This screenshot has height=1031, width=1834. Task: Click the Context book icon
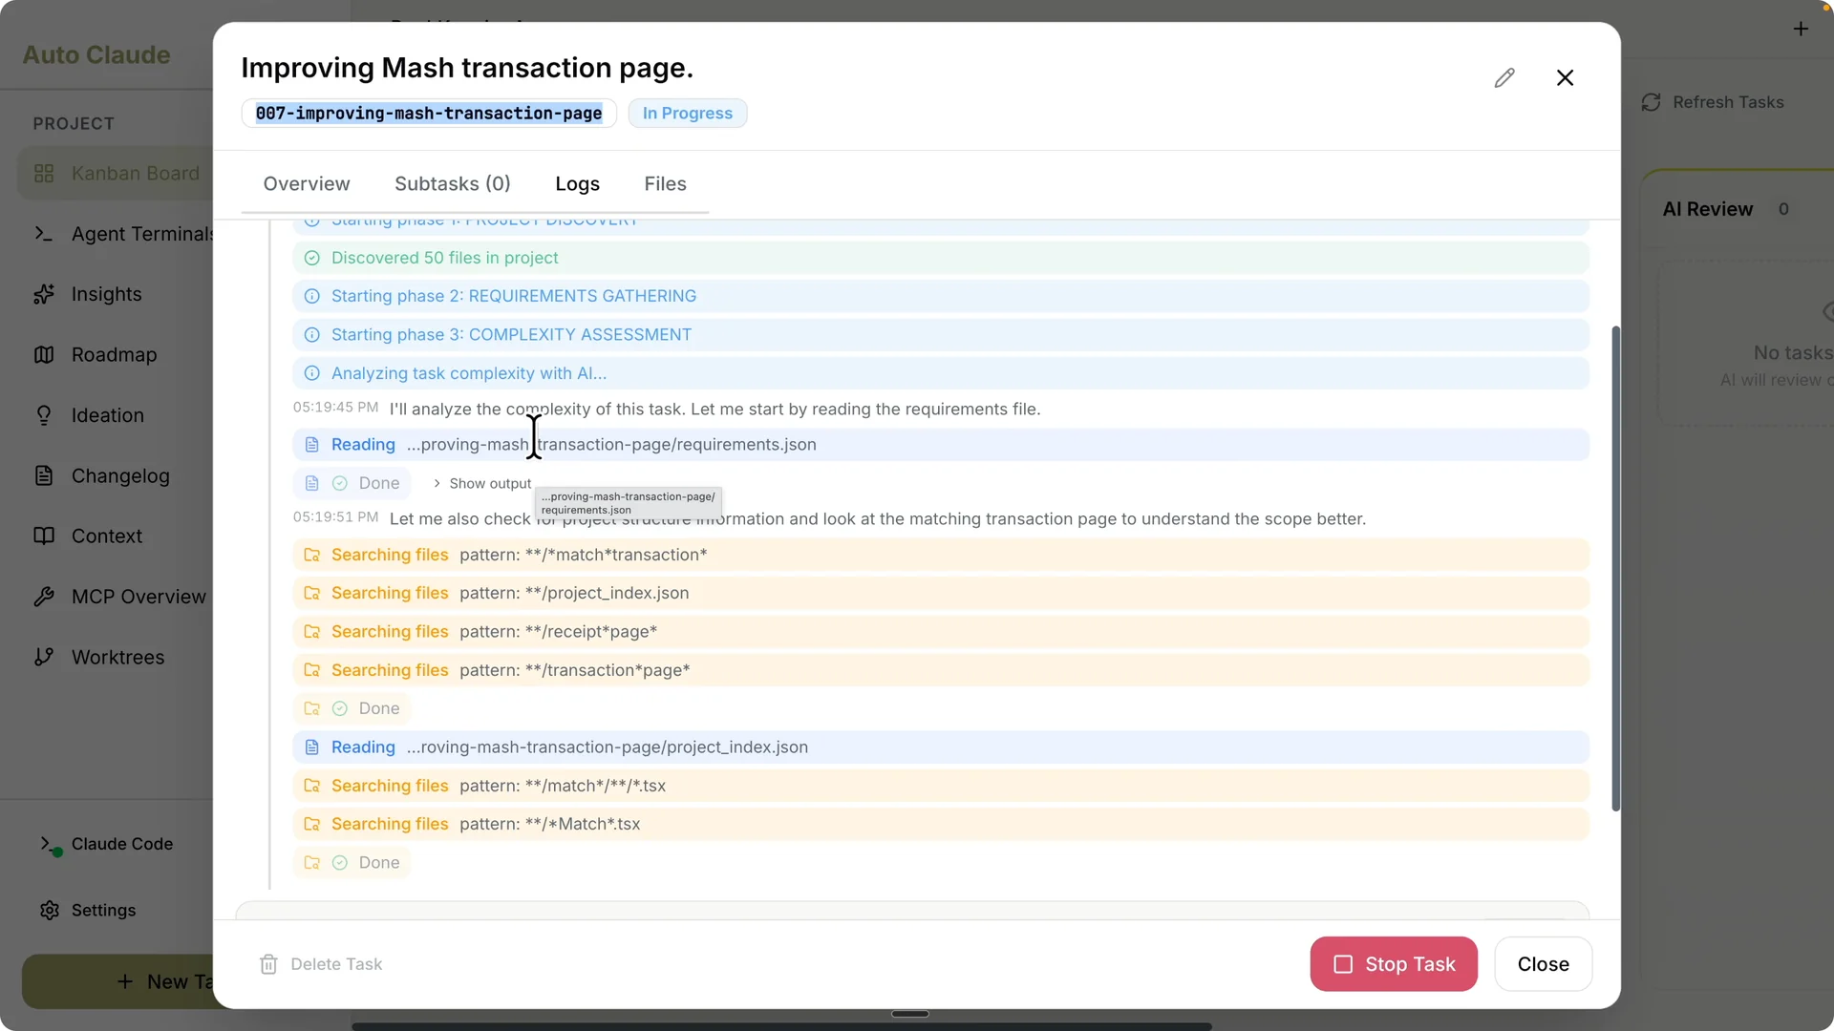[44, 536]
